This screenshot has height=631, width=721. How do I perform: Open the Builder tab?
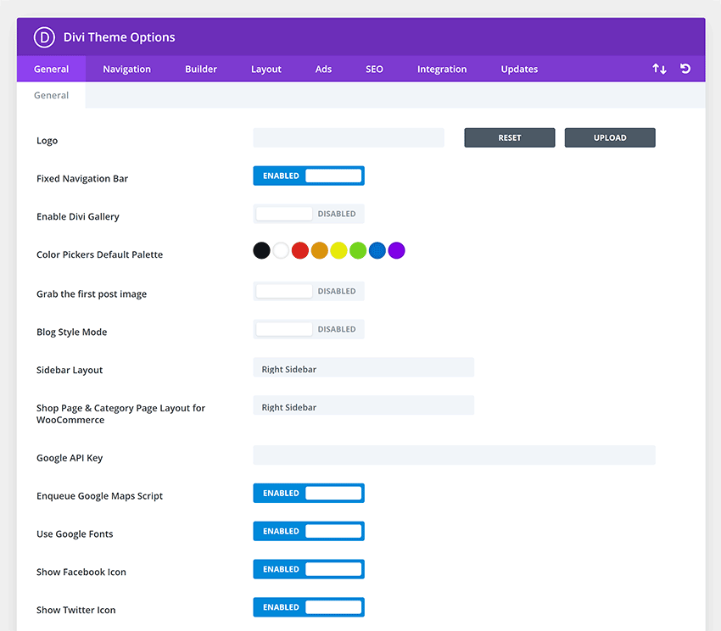pyautogui.click(x=201, y=69)
